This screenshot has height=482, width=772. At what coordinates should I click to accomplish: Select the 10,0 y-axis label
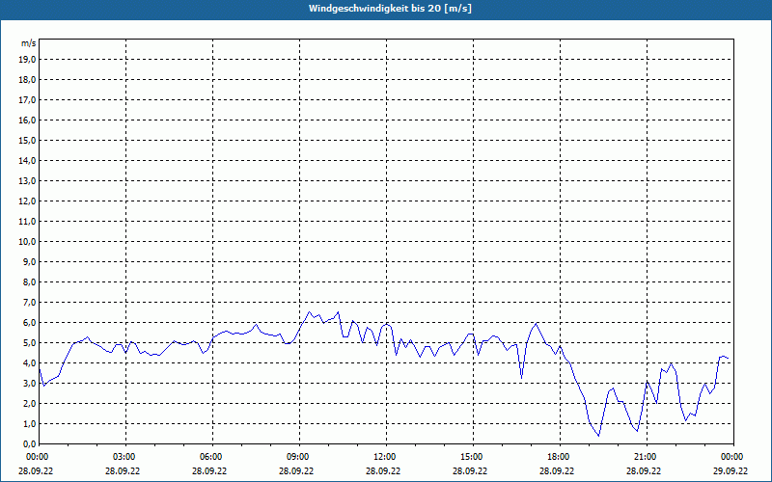(x=27, y=242)
